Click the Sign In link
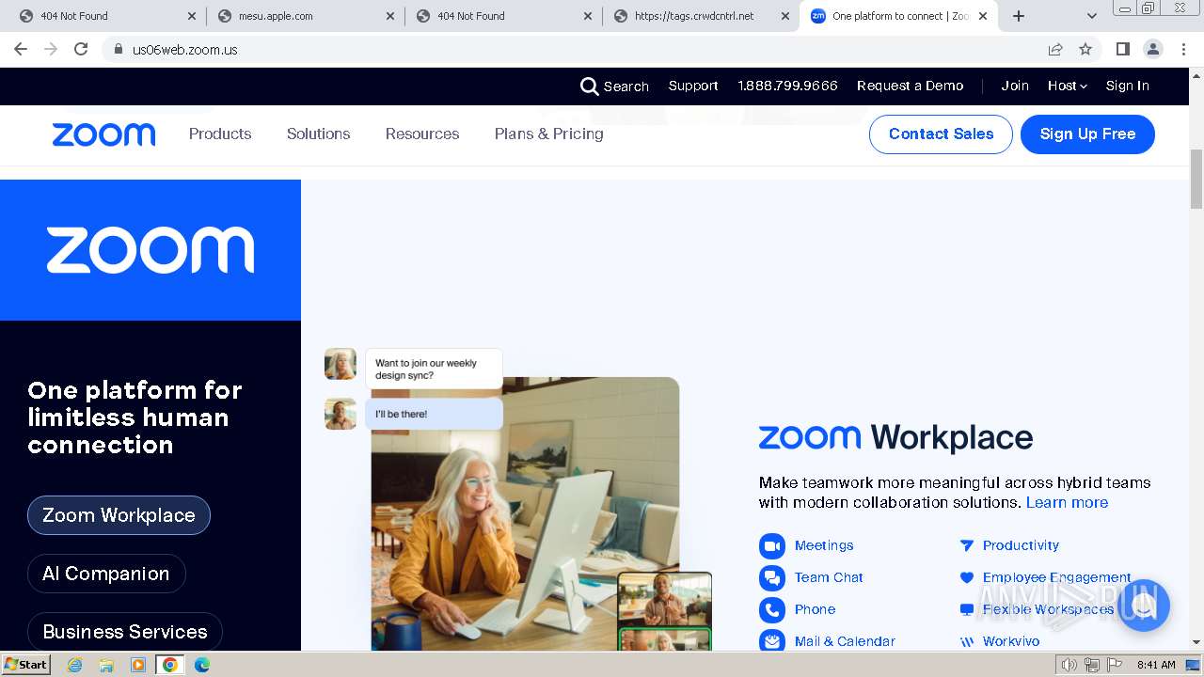Screen dimensions: 1204x677 coord(1127,86)
